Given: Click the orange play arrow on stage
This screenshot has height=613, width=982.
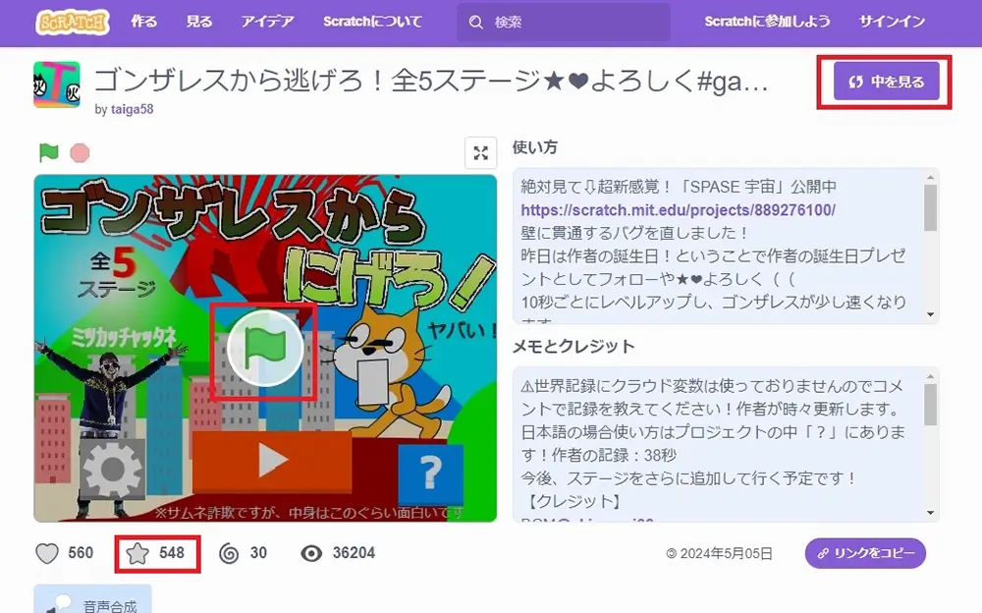Looking at the screenshot, I should coord(272,461).
